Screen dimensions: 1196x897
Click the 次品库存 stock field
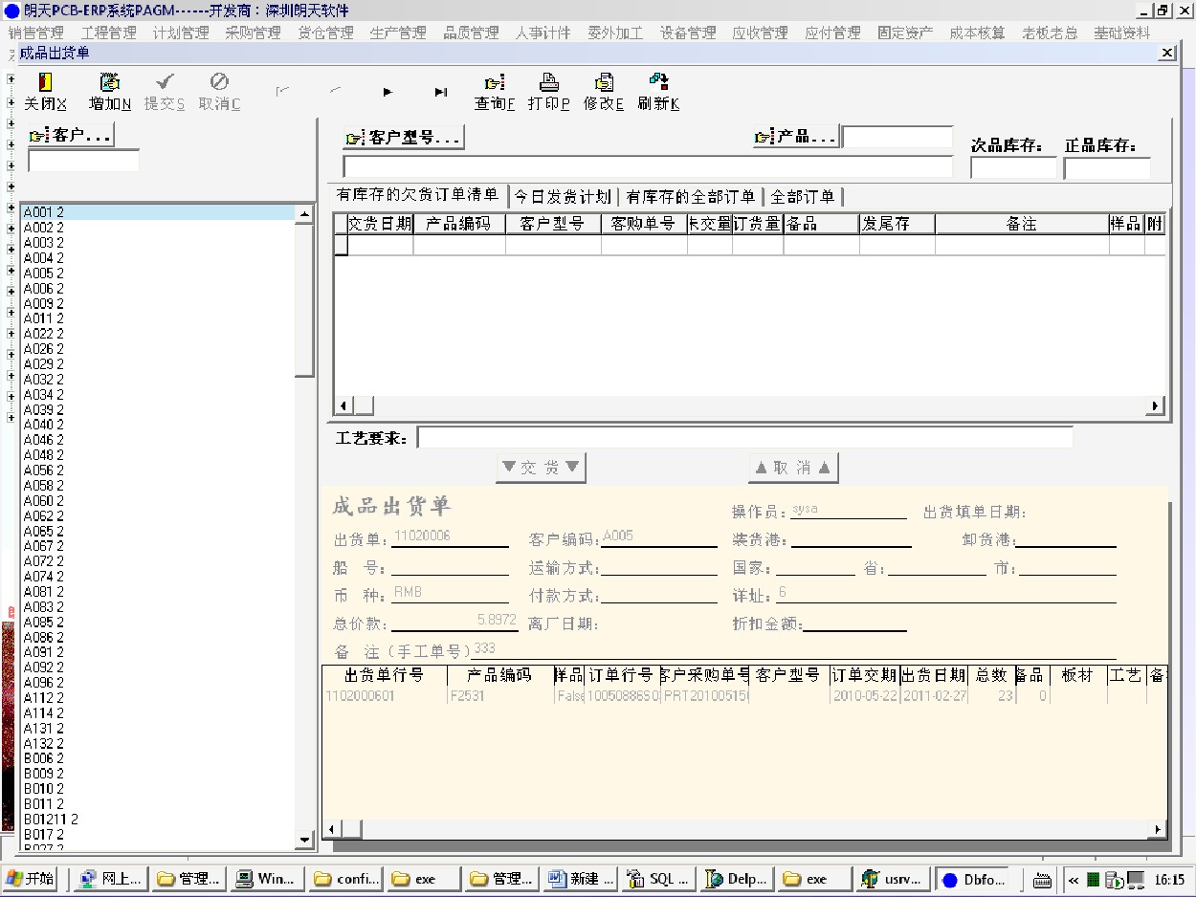[1013, 168]
